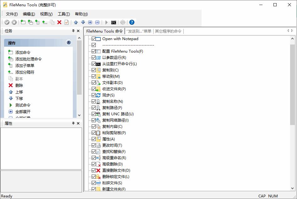Disable the 粉碎文件 command checkbox
297x199 pixels.
[93, 183]
